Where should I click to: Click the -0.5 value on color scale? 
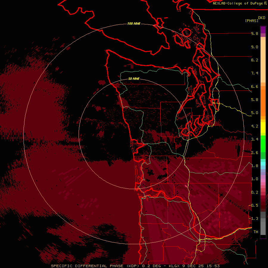coord(253,205)
